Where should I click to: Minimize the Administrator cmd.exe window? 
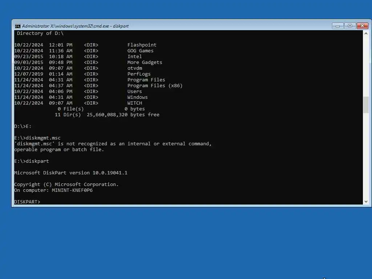pos(337,26)
